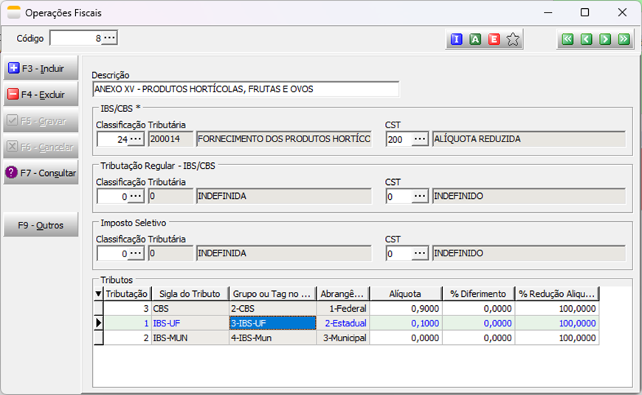Open lookup next to Código field
Screen dimensions: 642x395
tap(109, 38)
